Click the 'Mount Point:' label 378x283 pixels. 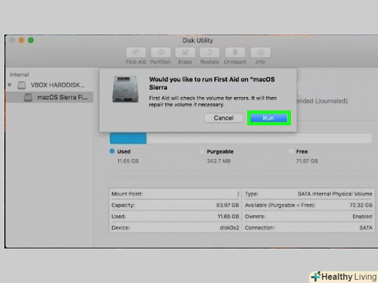click(127, 194)
